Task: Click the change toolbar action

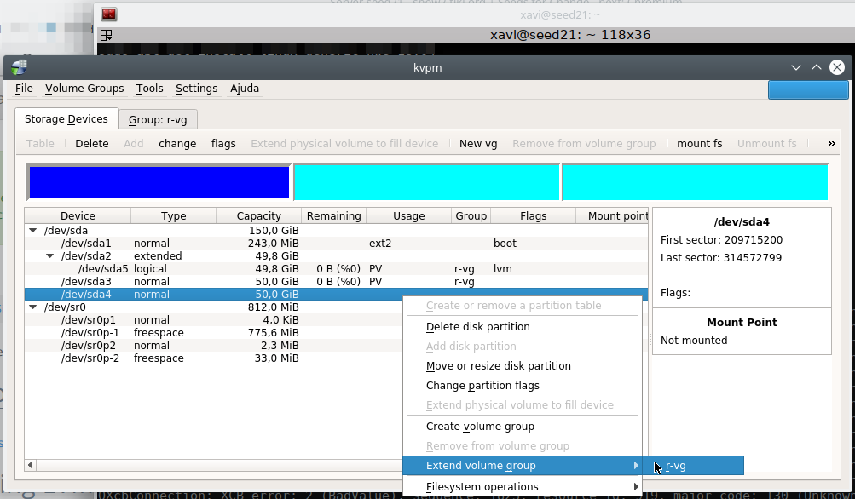Action: pyautogui.click(x=176, y=143)
